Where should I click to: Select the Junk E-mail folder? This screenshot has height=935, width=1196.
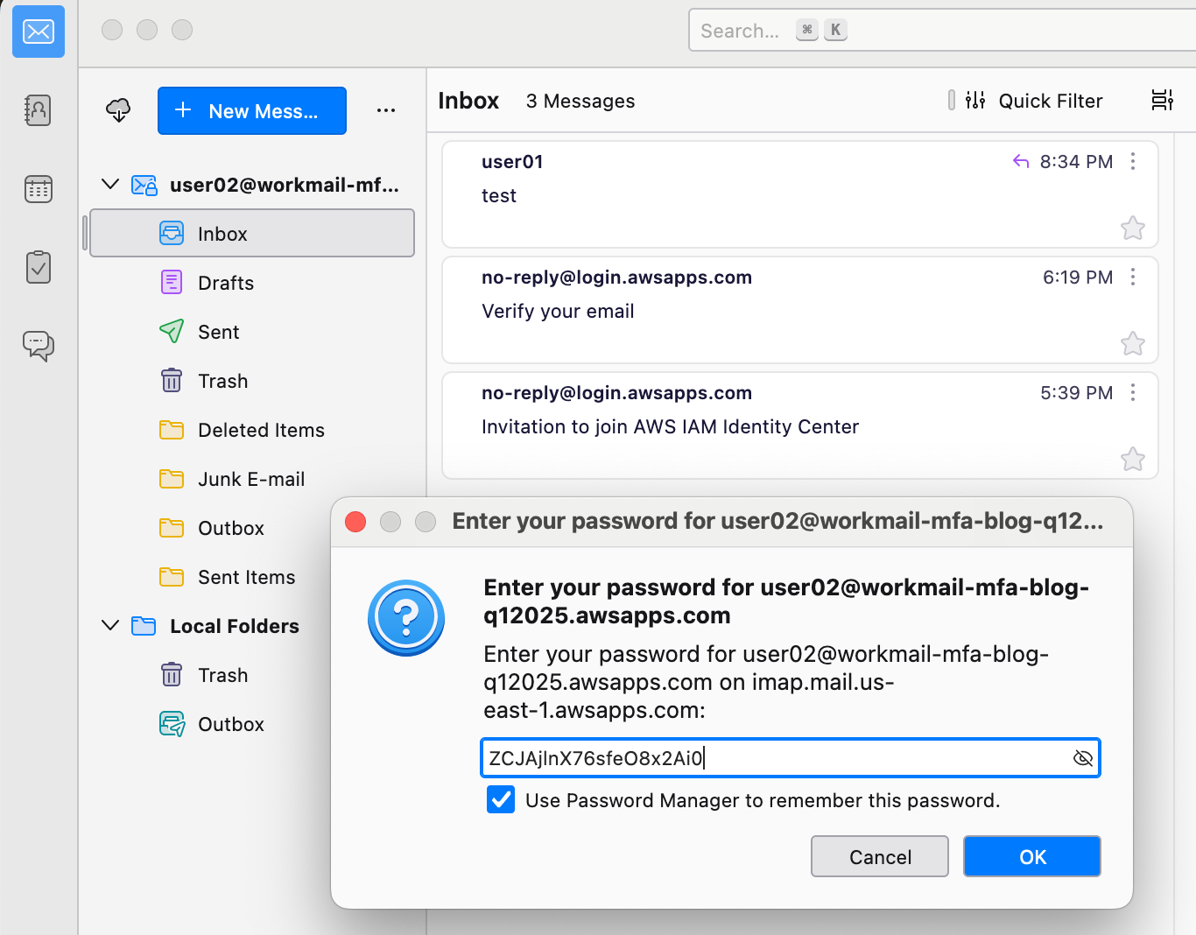pos(253,479)
